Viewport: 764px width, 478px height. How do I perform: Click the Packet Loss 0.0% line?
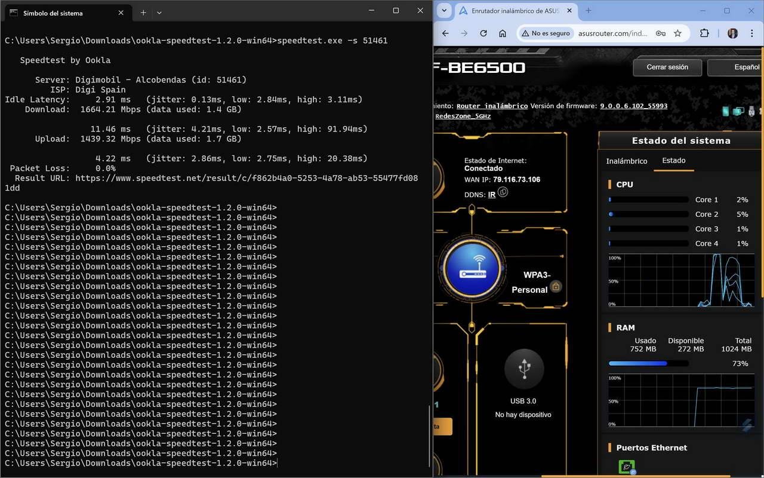click(63, 168)
